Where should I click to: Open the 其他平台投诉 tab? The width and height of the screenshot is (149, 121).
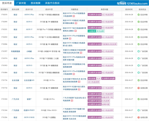point(52,3)
